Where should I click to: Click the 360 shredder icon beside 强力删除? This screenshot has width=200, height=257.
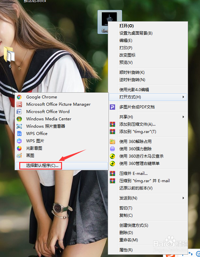point(112,149)
